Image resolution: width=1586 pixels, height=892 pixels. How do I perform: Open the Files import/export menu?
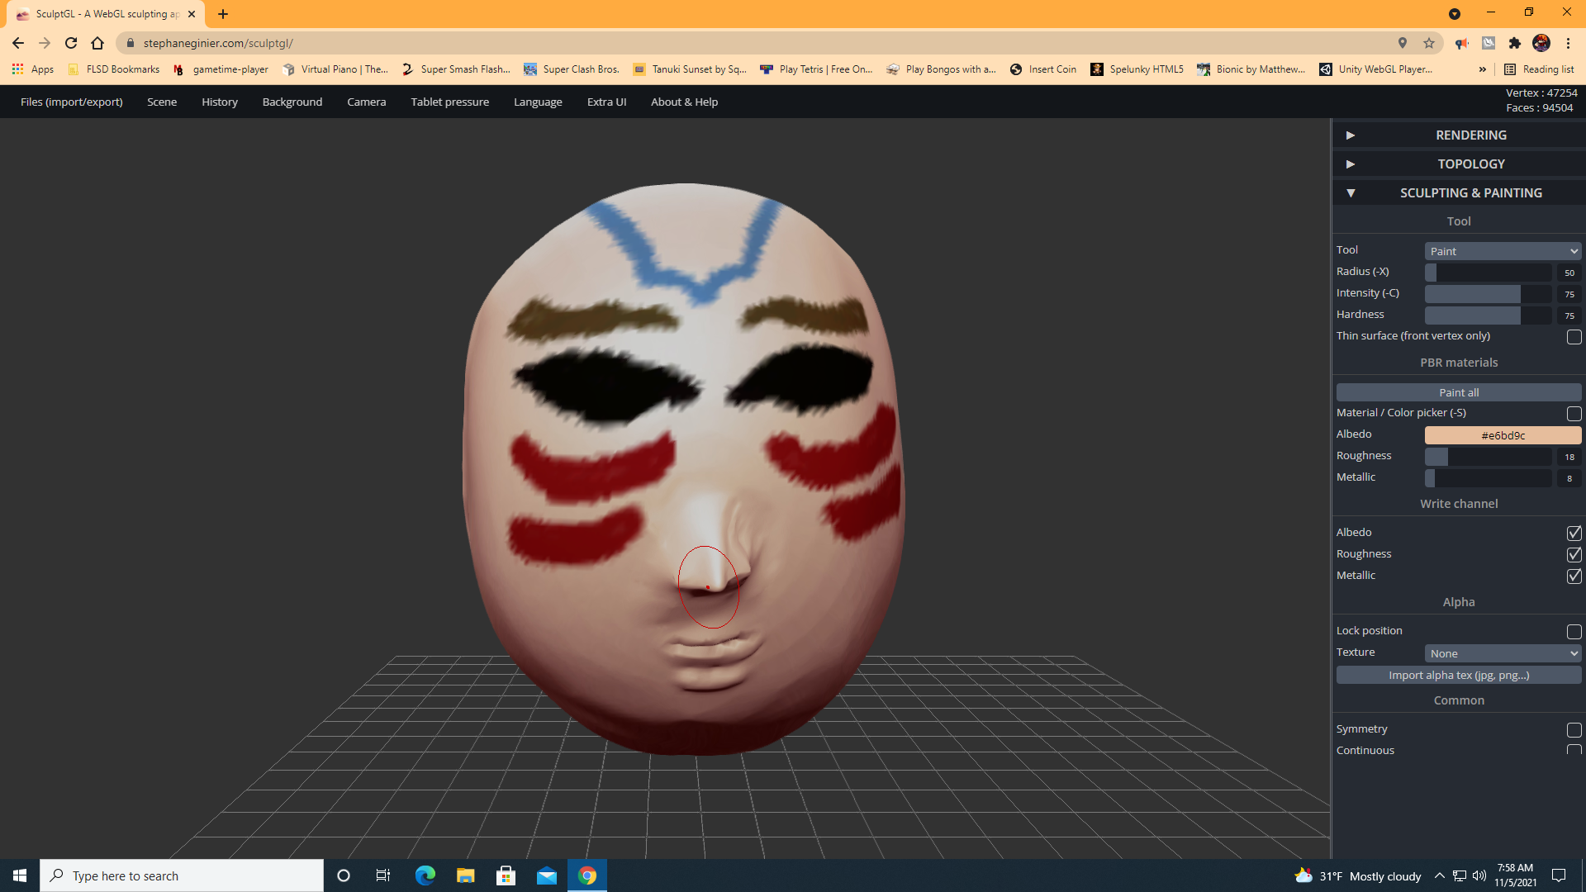[x=71, y=102]
